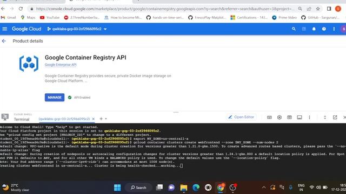
Task: Open Microsoft Edge from taskbar
Action: click(196, 188)
